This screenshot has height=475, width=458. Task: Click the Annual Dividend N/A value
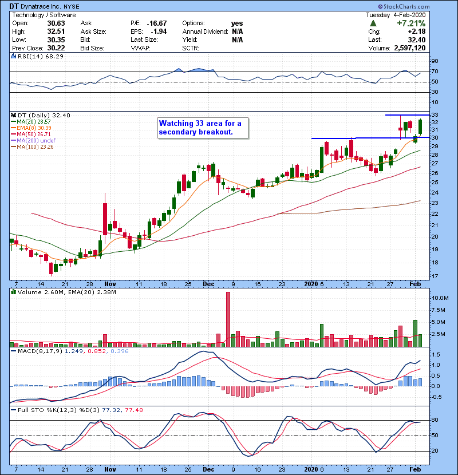point(238,31)
